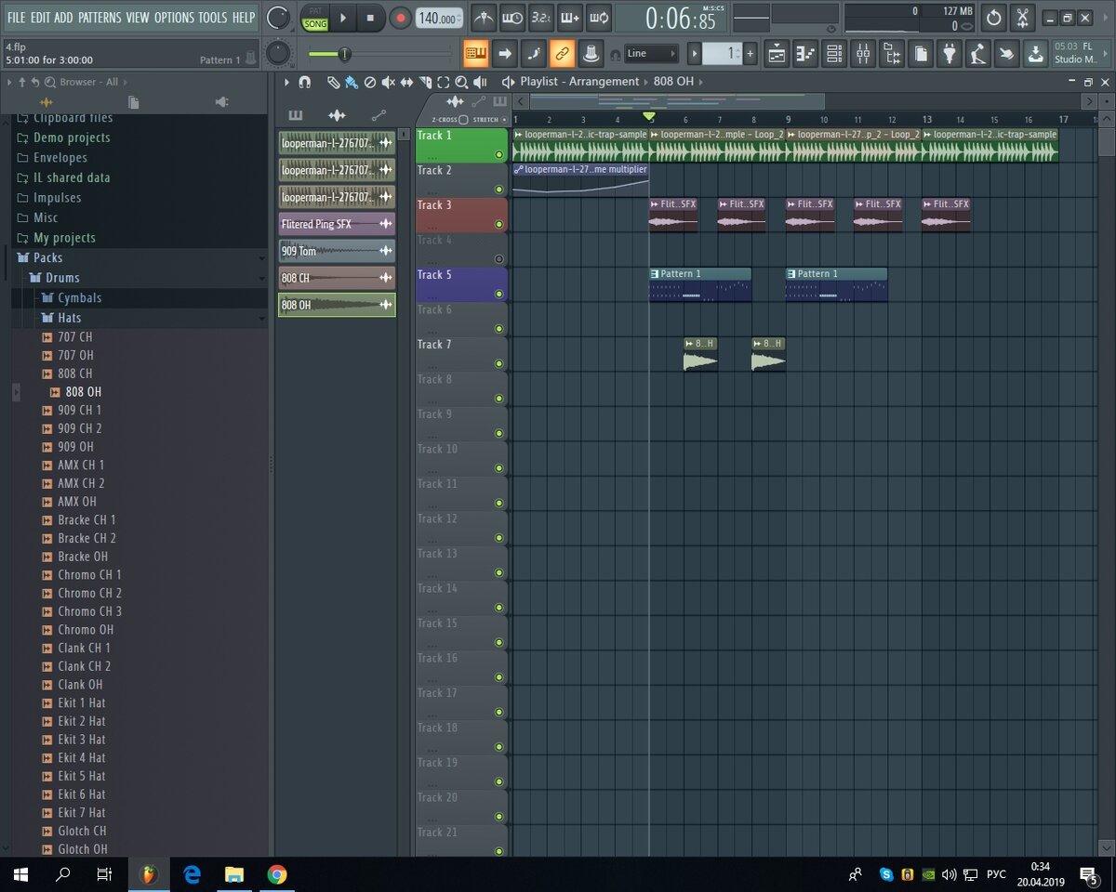Mute Track 5 using its green LED
Screen dimensions: 1116x892
click(x=499, y=294)
